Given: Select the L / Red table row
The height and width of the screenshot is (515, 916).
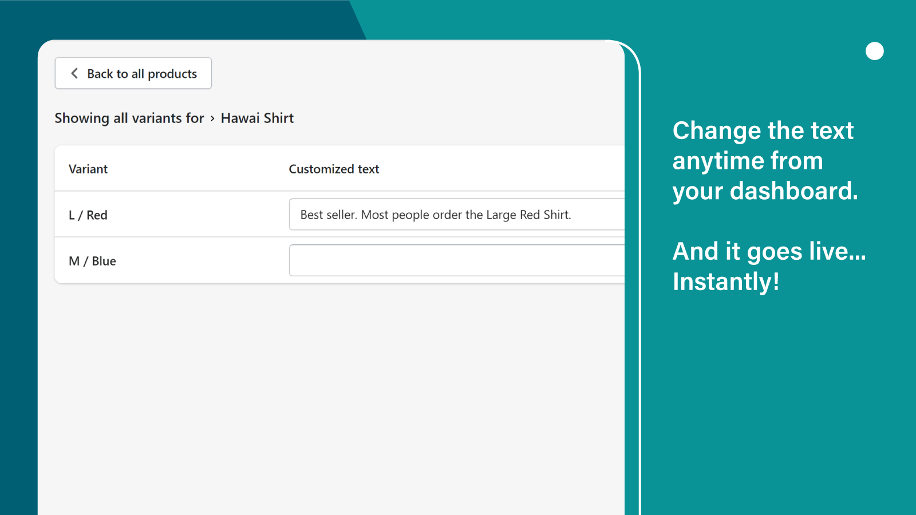Looking at the screenshot, I should click(x=172, y=215).
